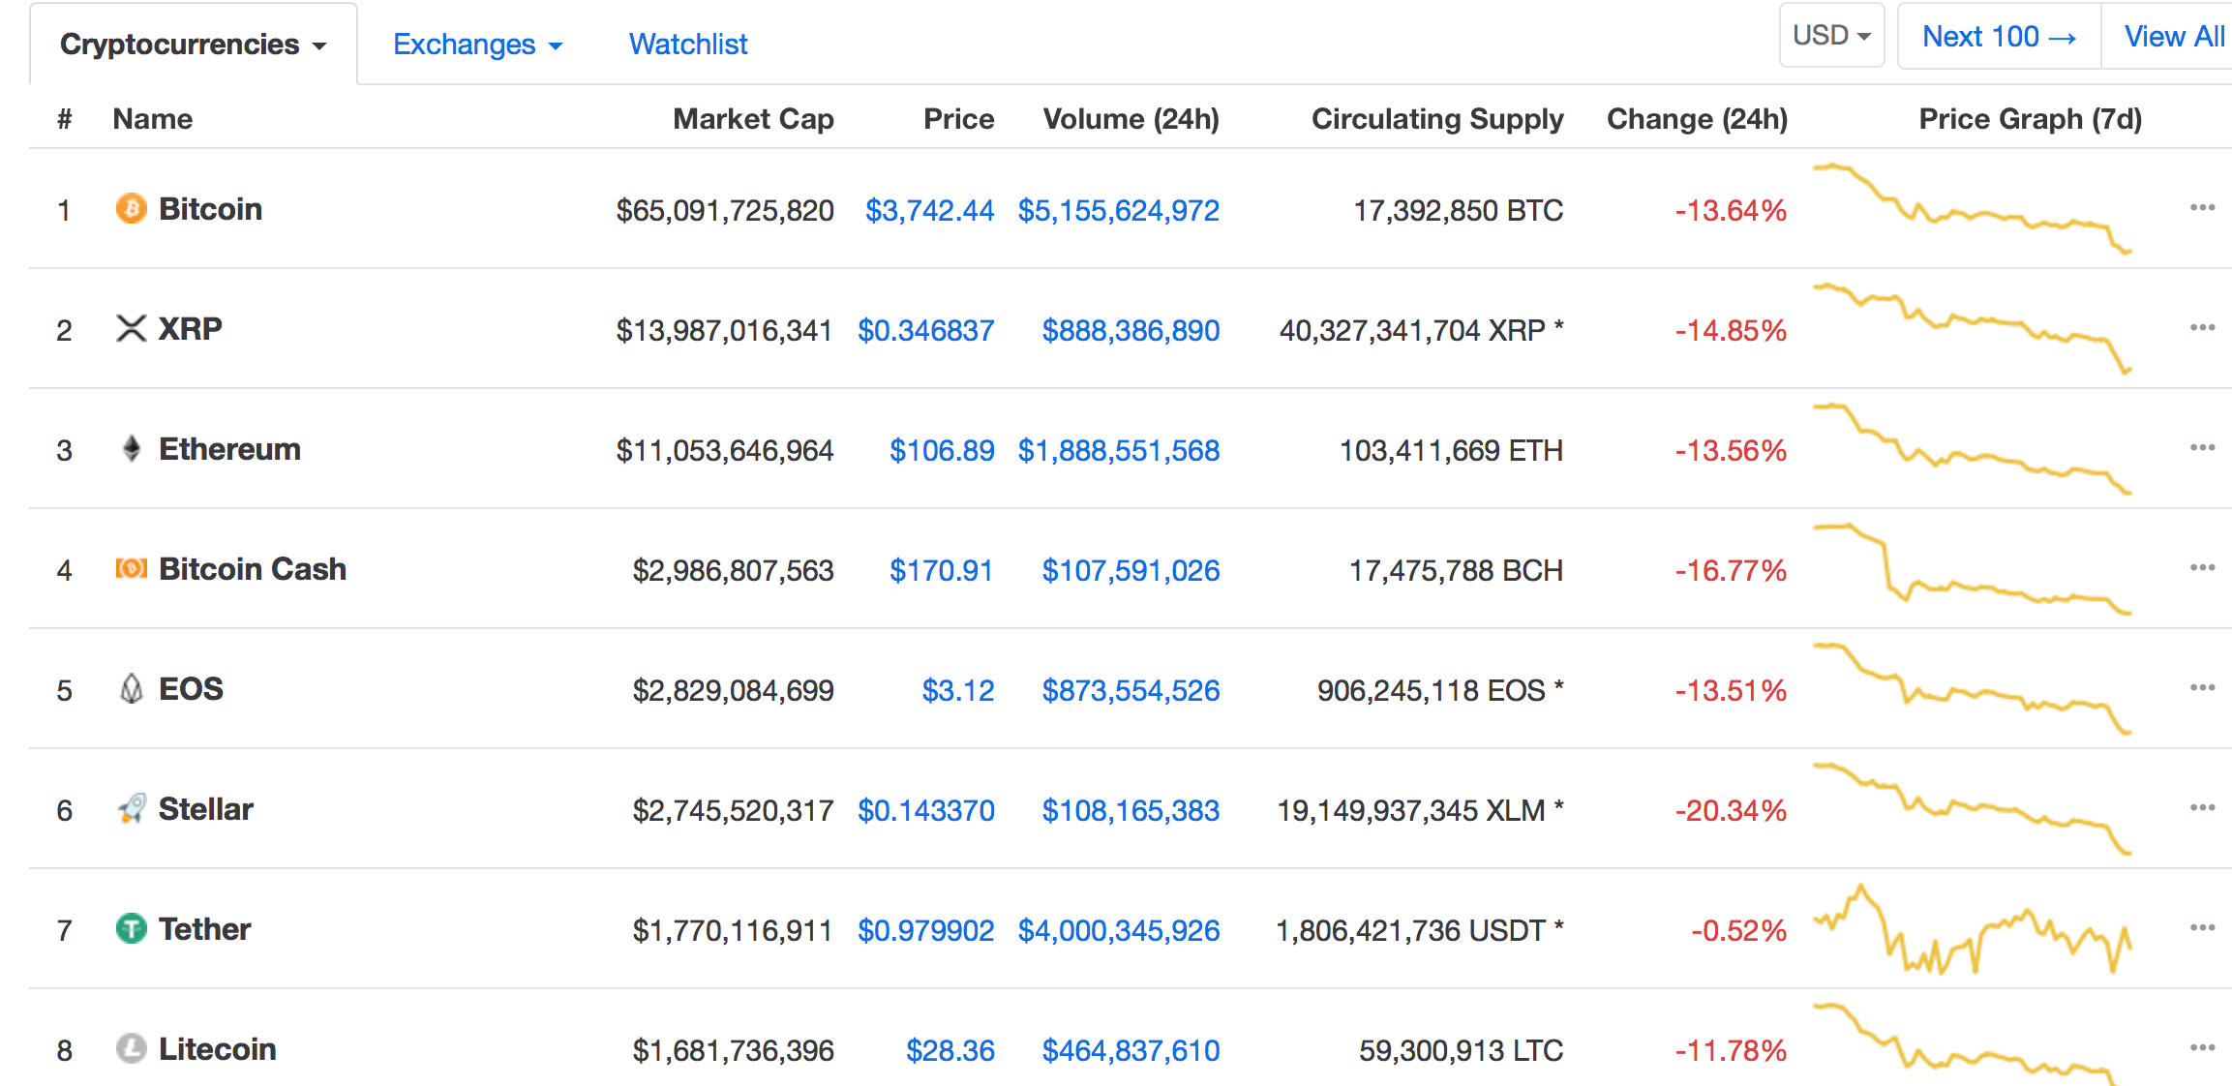This screenshot has width=2232, height=1086.
Task: Open the more options dots for Bitcoin Cash
Action: point(2202,567)
